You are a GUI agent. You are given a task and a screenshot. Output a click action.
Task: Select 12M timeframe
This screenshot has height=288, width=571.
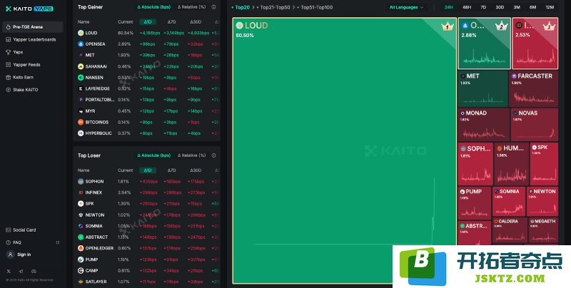[x=550, y=7]
